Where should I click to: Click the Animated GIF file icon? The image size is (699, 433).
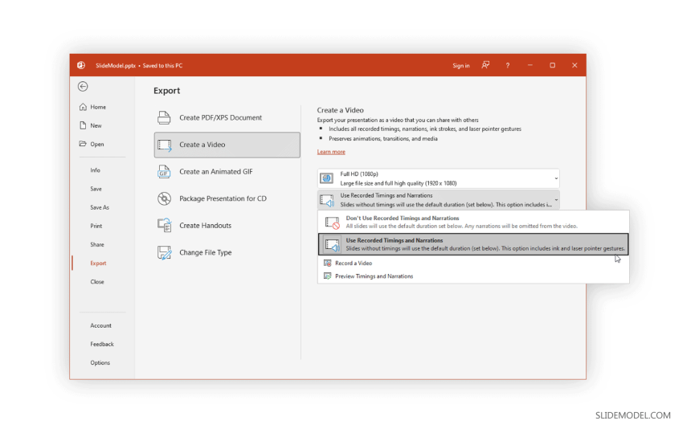pos(164,172)
